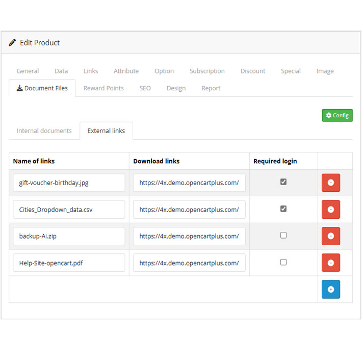This screenshot has height=362, width=362.
Task: Toggle required login for Cities_Dropdown_data.csv
Action: point(283,209)
